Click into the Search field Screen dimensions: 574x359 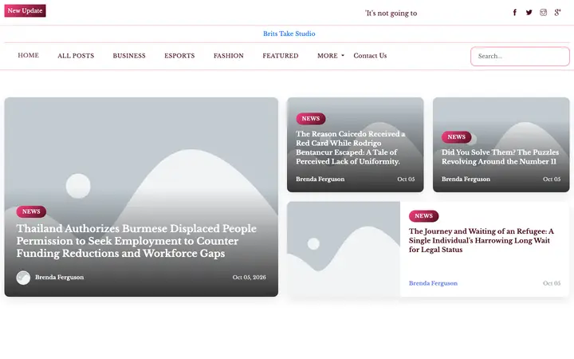click(520, 57)
